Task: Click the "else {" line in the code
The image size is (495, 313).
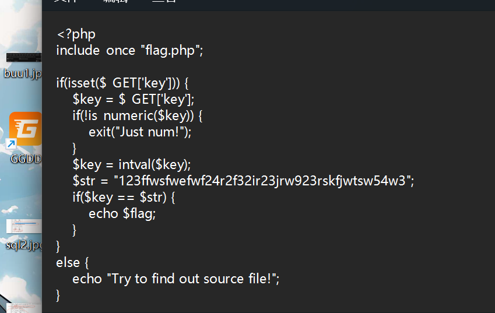Action: coord(72,262)
